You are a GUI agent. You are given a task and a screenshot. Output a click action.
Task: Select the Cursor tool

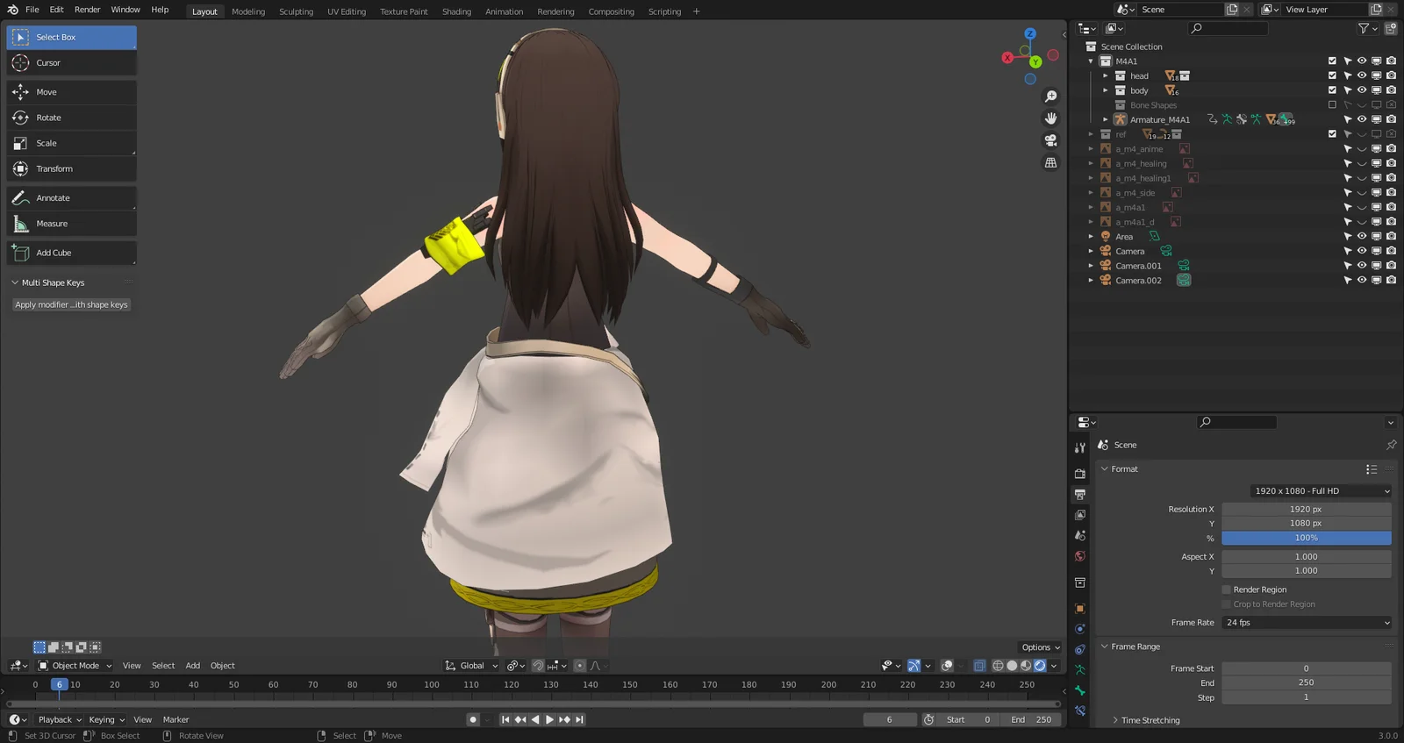(71, 63)
